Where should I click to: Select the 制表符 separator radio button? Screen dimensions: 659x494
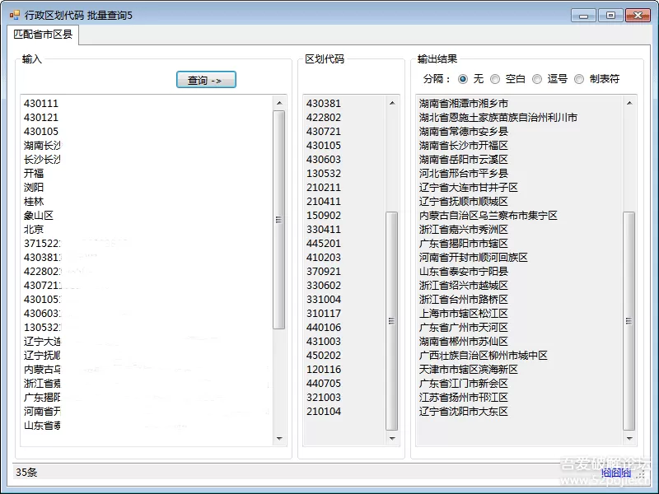[579, 79]
